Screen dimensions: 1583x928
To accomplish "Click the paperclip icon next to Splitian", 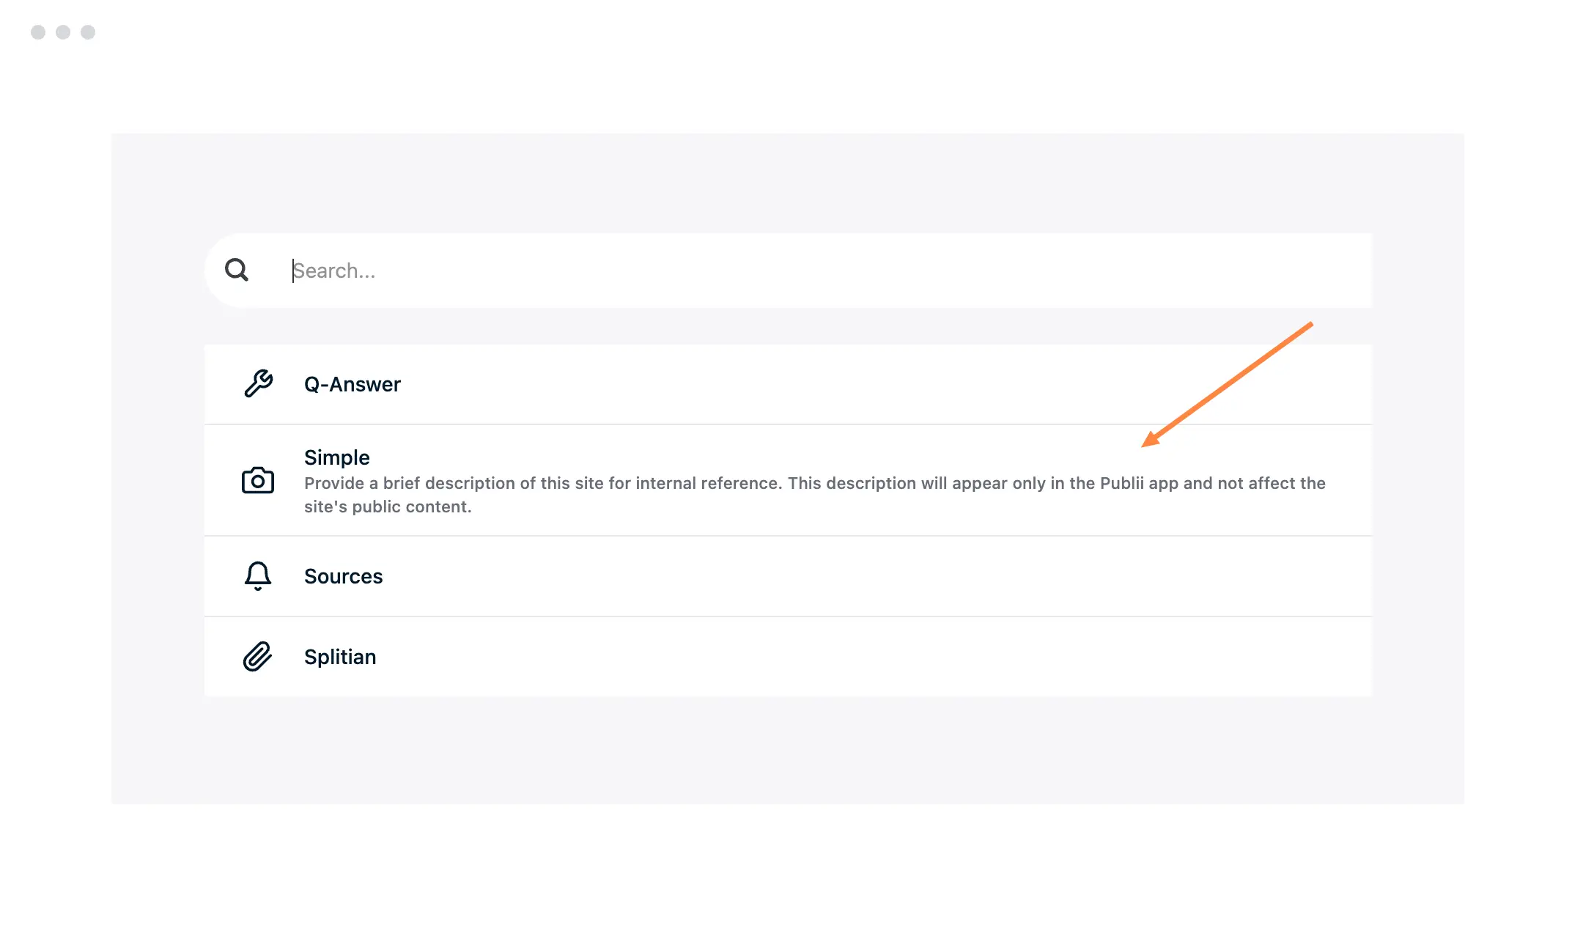I will (258, 656).
